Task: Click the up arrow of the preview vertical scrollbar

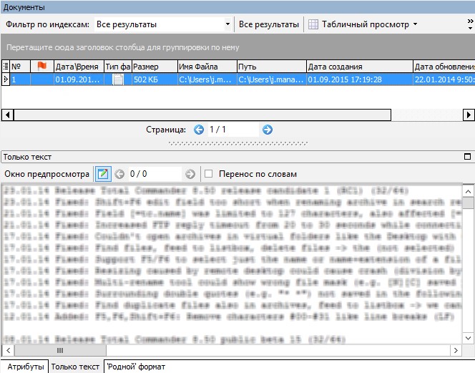Action: pyautogui.click(x=468, y=192)
